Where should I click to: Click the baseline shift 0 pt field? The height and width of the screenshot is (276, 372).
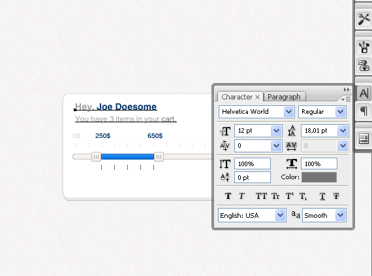coord(253,177)
